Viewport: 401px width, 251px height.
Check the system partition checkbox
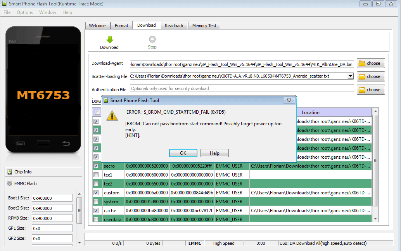pos(96,202)
